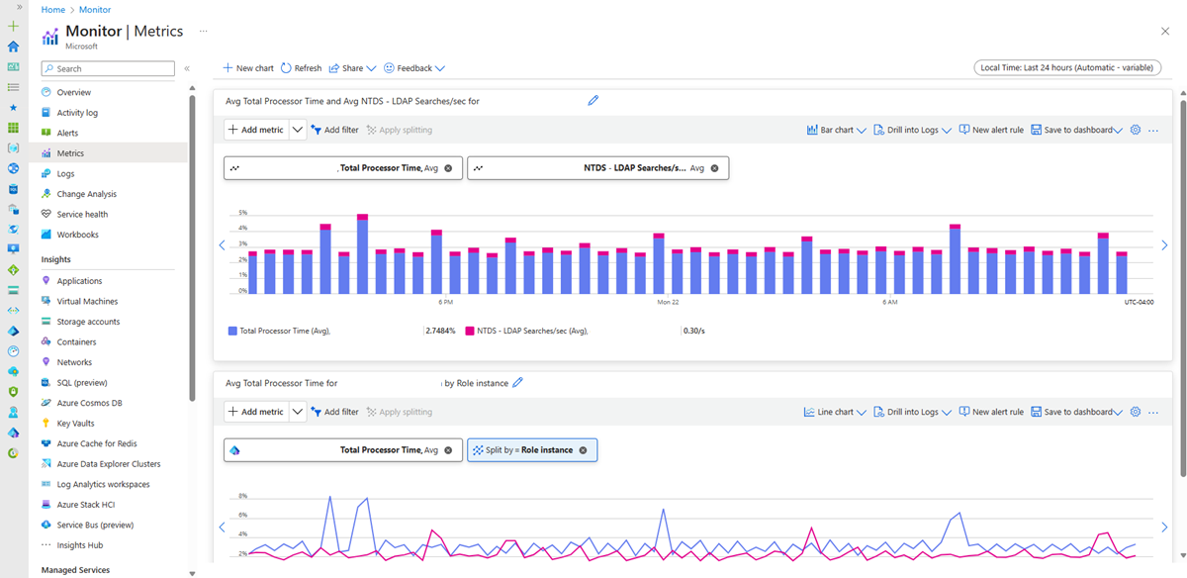Screen dimensions: 1187x578
Task: Open Azure Data Explorer Clusters
Action: 108,463
